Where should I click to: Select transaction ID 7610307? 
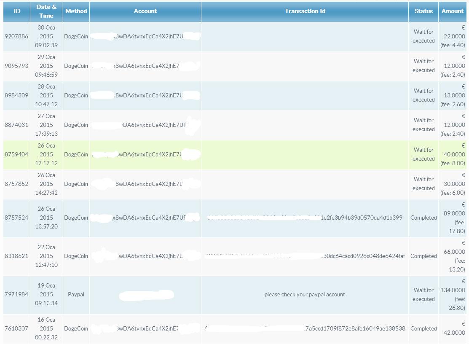tap(16, 329)
